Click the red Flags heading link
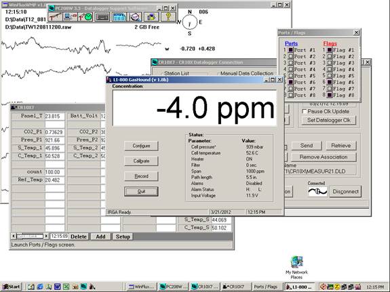 tap(330, 43)
